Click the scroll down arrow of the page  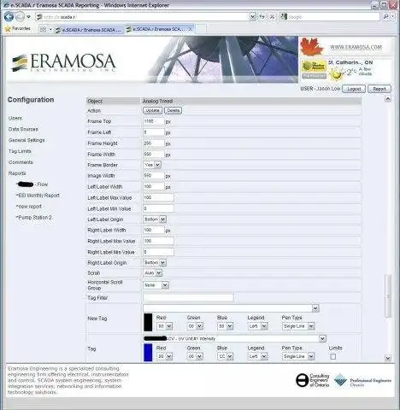(x=388, y=358)
